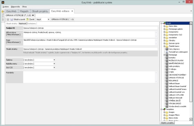Click the O NÁS page icon
Viewport: 194px width, 126px height.
pos(167,72)
